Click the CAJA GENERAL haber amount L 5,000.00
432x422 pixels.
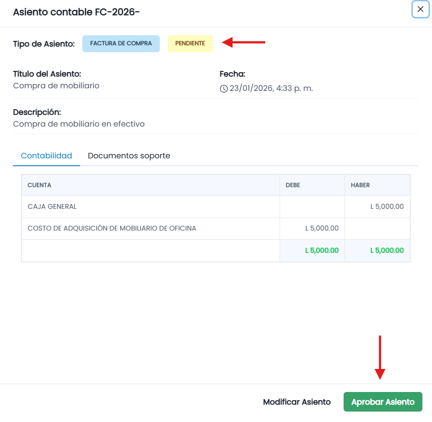click(x=387, y=207)
